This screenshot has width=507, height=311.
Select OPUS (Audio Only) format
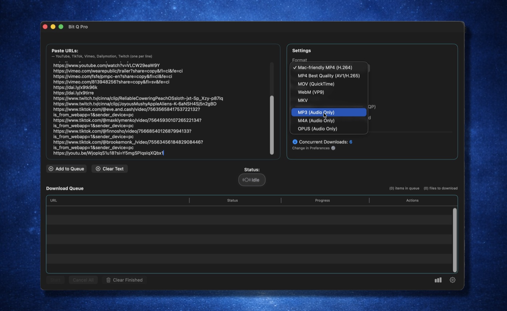pyautogui.click(x=329, y=129)
